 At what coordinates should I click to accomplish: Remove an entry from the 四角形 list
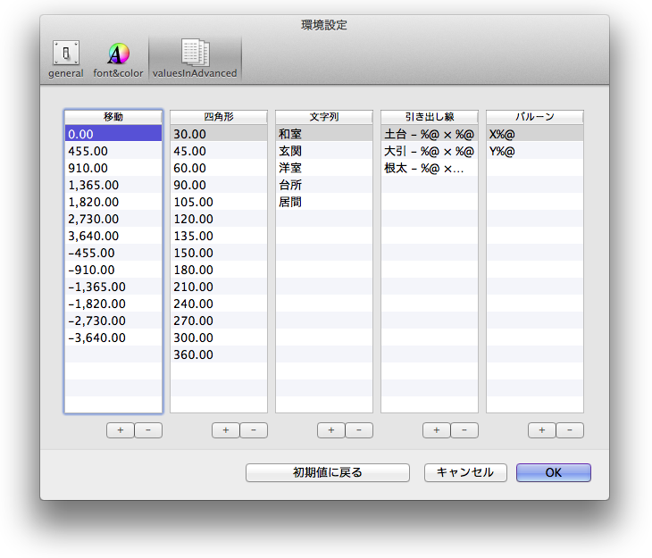click(254, 430)
